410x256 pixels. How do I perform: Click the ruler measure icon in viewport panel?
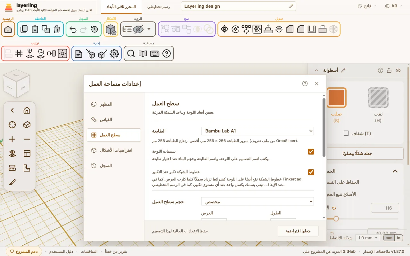tap(12, 168)
